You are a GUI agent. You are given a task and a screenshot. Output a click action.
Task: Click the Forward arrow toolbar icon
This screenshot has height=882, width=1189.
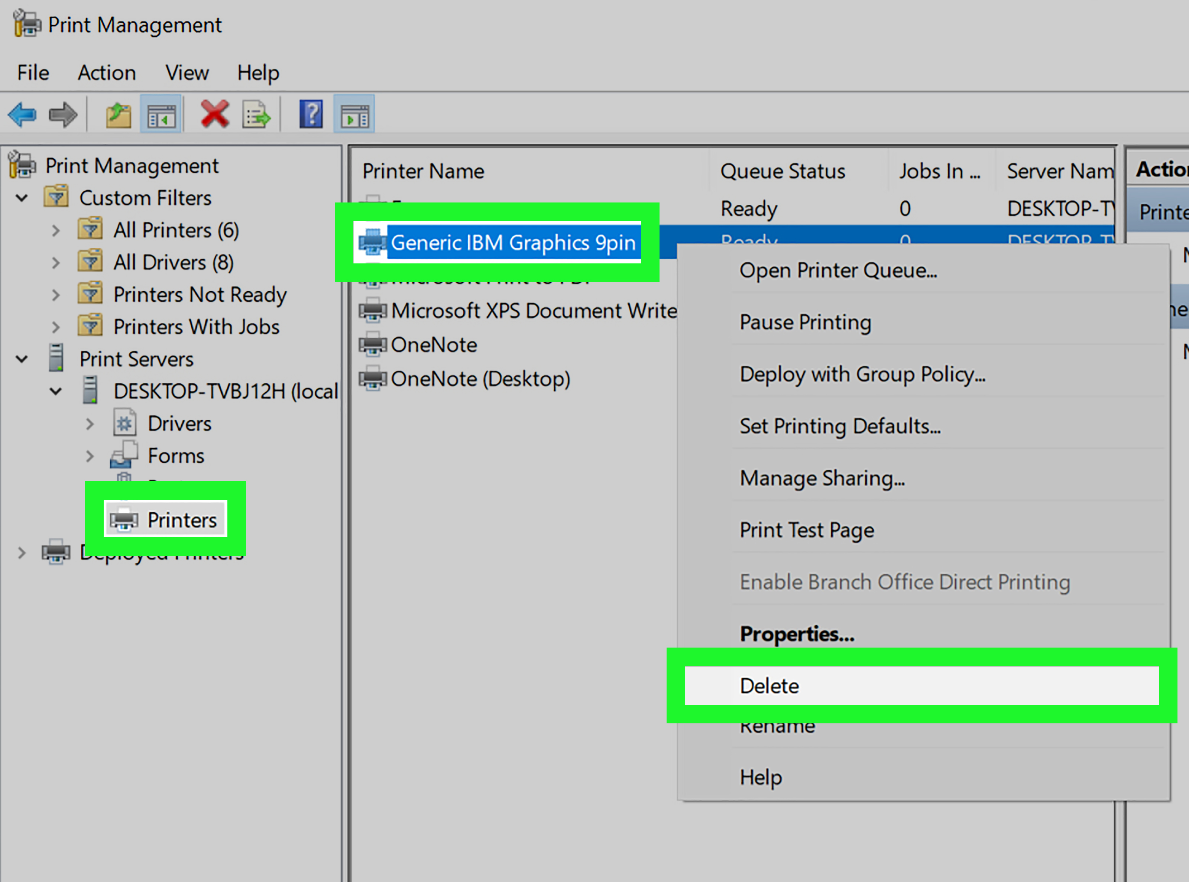(x=63, y=114)
